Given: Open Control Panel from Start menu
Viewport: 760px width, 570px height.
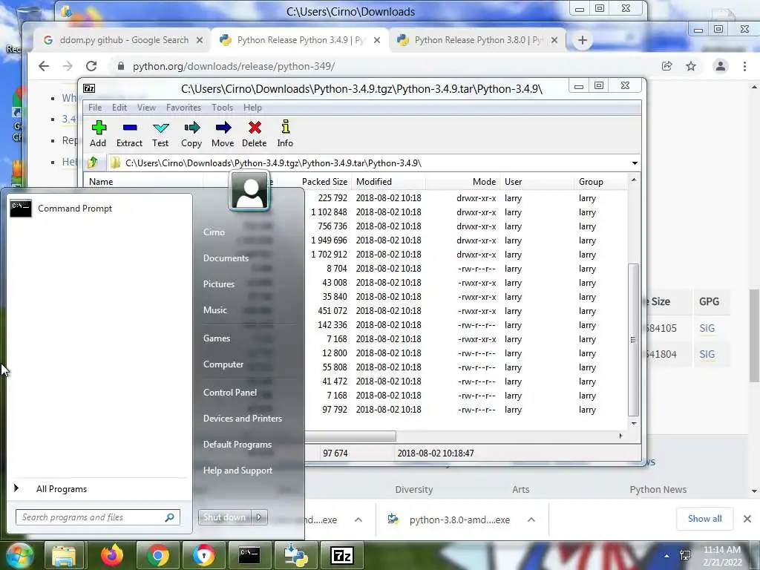Looking at the screenshot, I should 230,392.
